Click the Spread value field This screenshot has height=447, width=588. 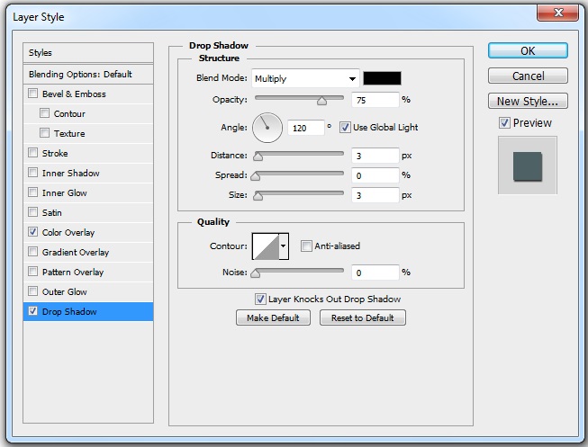coord(375,175)
